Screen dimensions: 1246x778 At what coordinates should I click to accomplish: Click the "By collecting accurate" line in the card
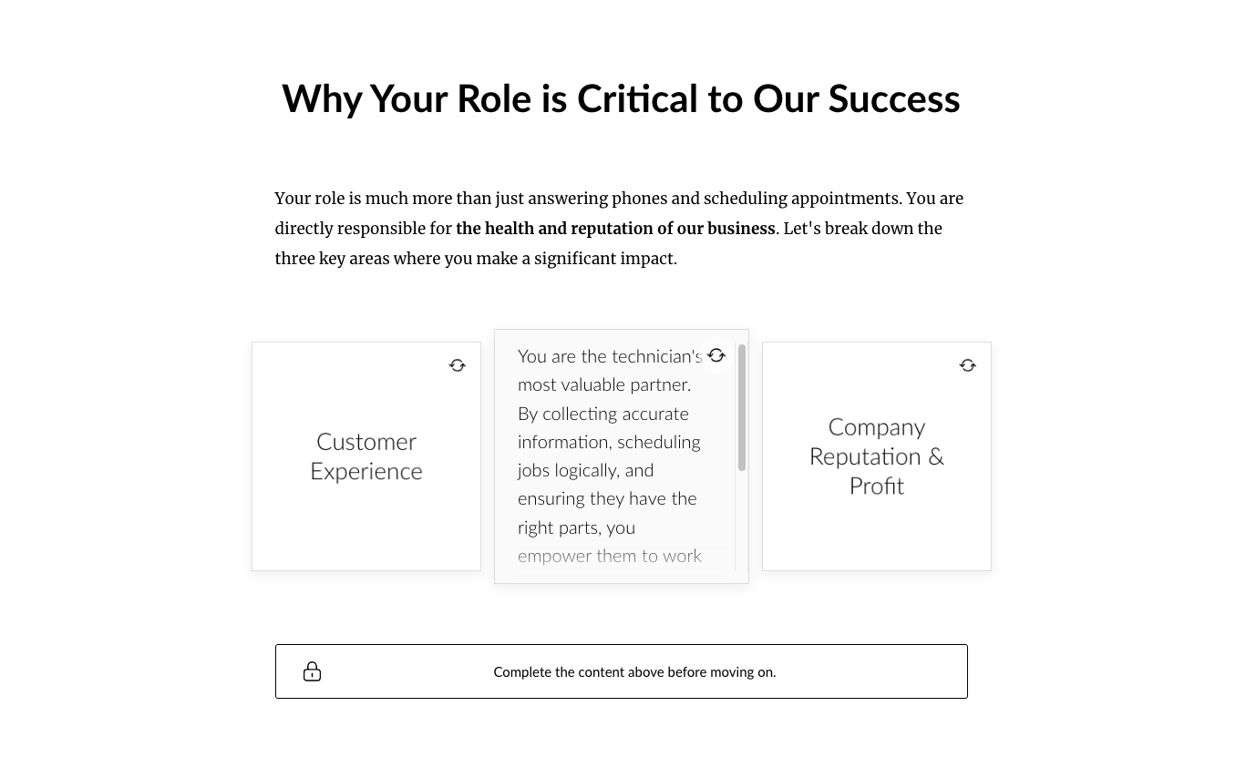point(602,414)
